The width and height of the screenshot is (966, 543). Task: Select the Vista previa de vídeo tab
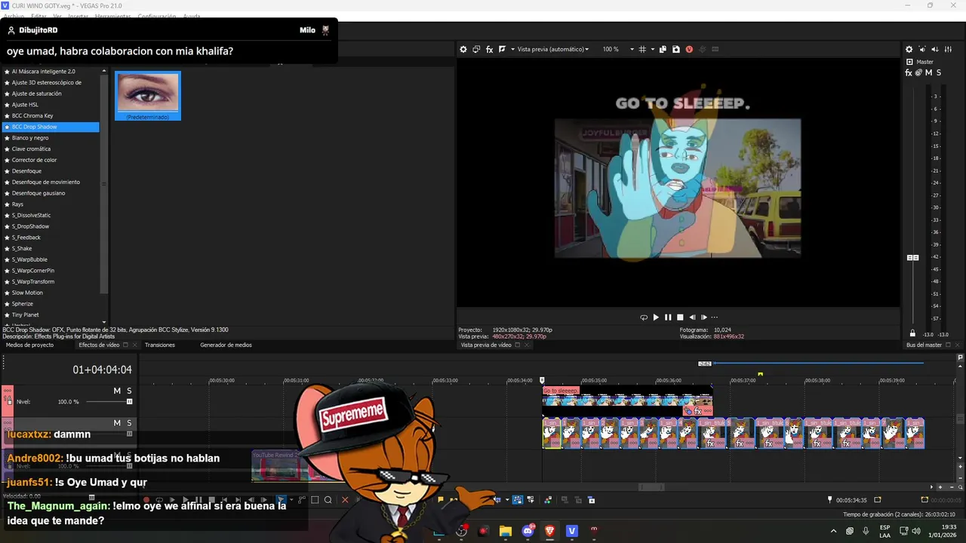pyautogui.click(x=486, y=345)
